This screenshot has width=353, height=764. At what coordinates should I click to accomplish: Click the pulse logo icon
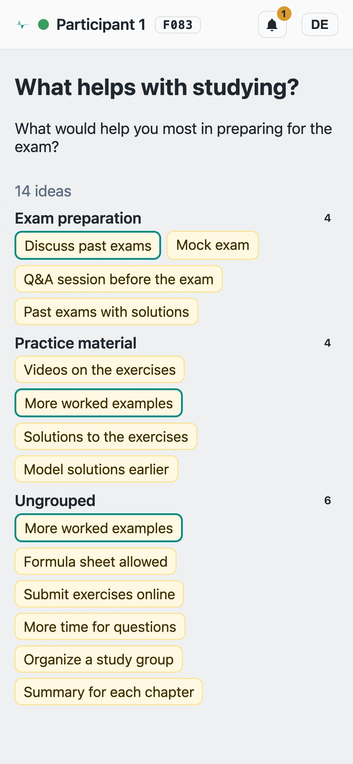tap(22, 25)
